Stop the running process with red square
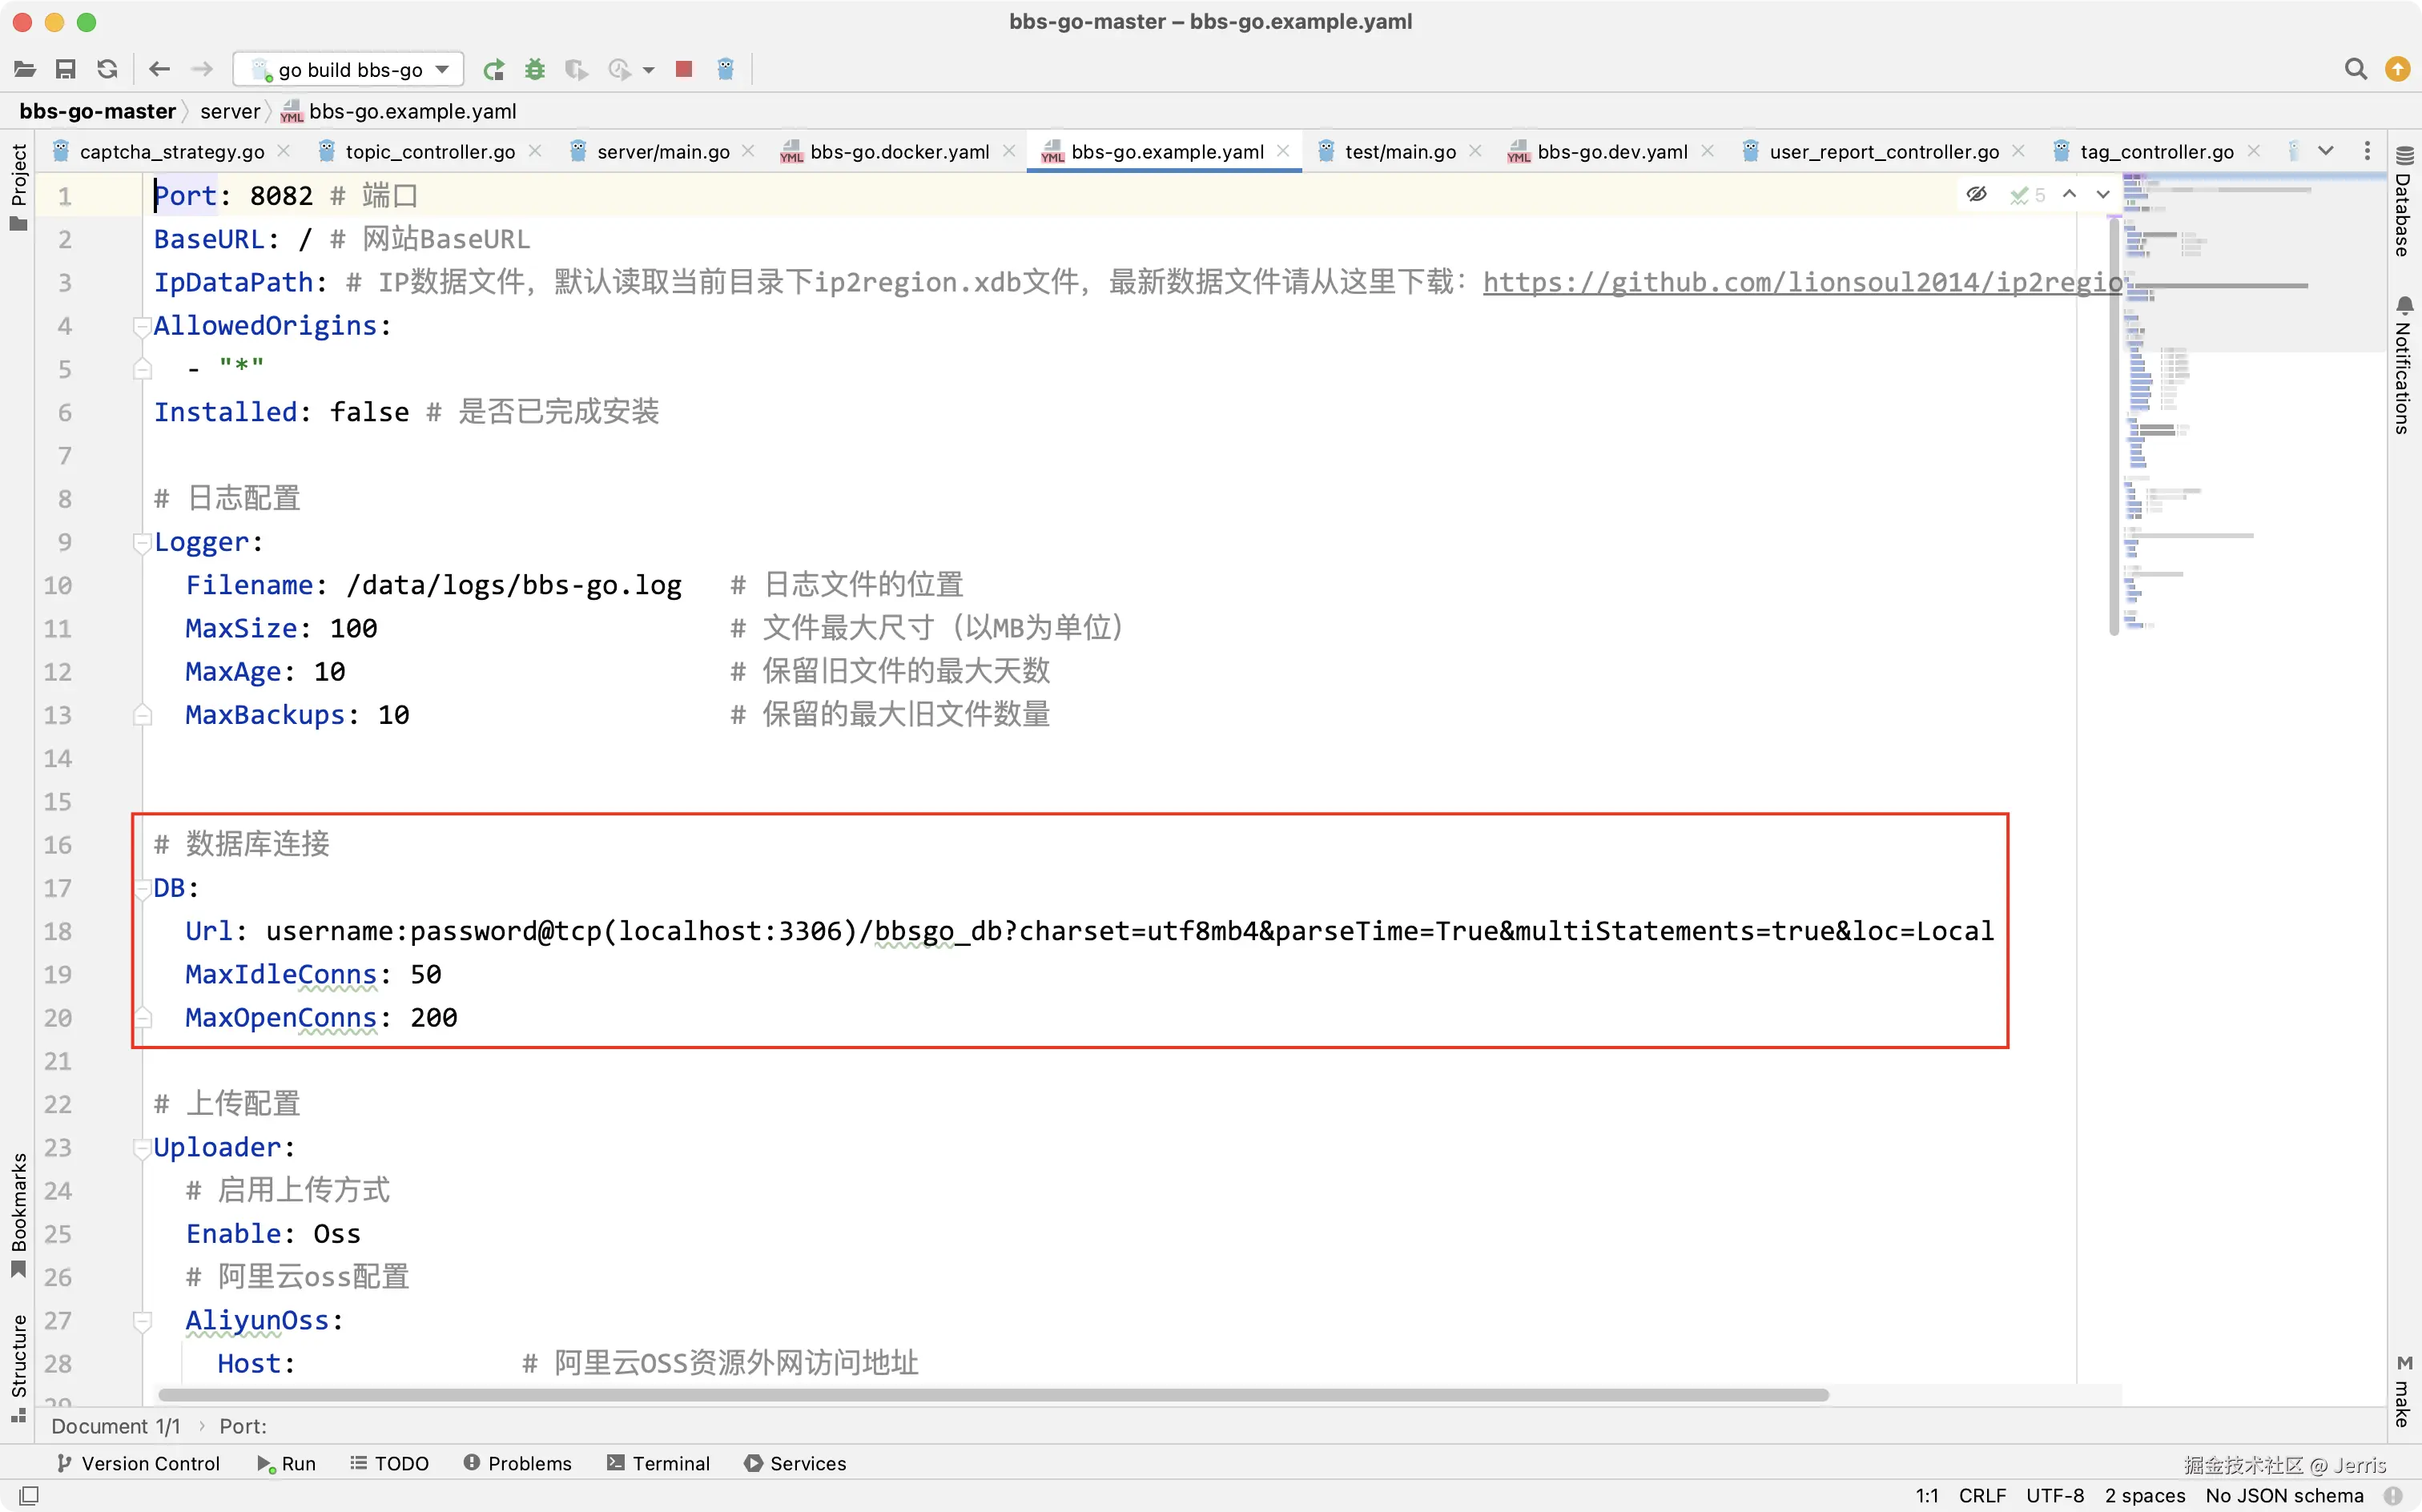 click(684, 69)
